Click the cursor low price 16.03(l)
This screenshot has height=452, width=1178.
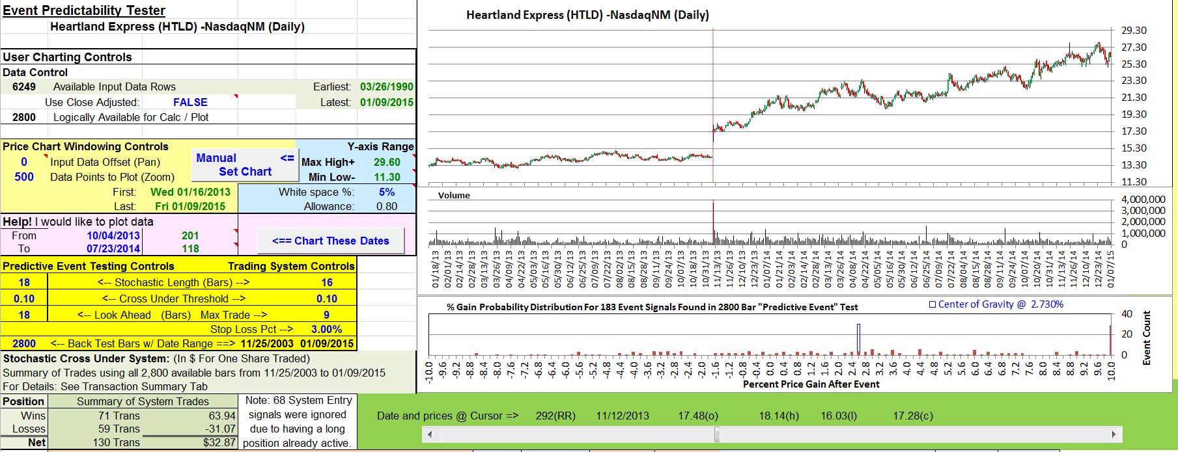[839, 416]
